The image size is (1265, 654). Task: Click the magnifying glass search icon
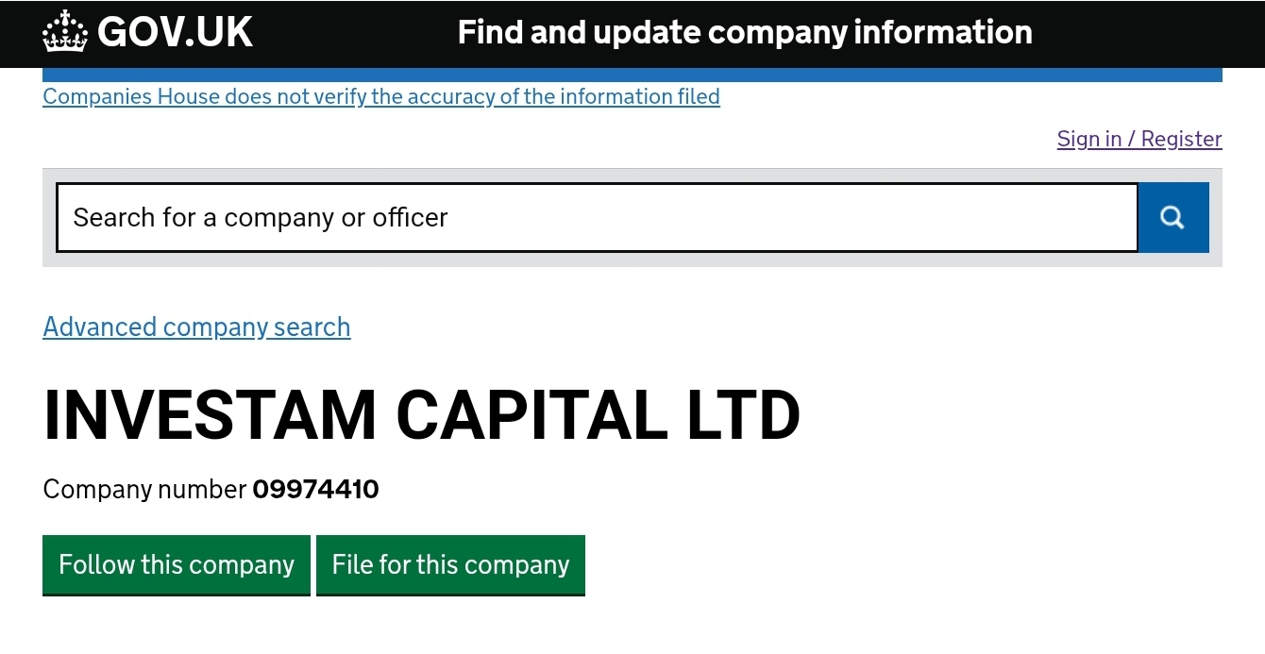[1172, 217]
